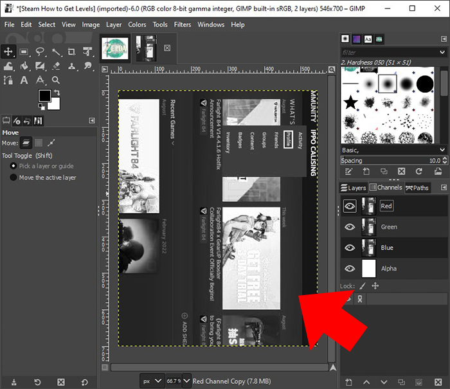This screenshot has width=450, height=389.
Task: Select the 'Move the active layer' radio option
Action: (x=14, y=177)
